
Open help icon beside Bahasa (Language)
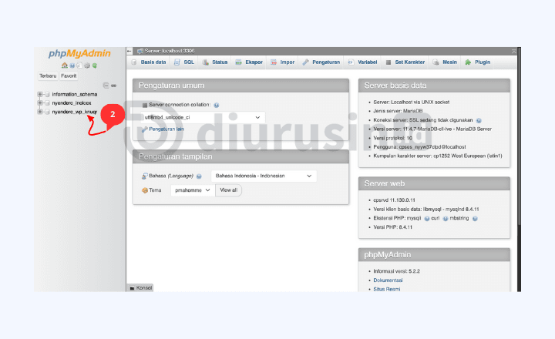[199, 176]
